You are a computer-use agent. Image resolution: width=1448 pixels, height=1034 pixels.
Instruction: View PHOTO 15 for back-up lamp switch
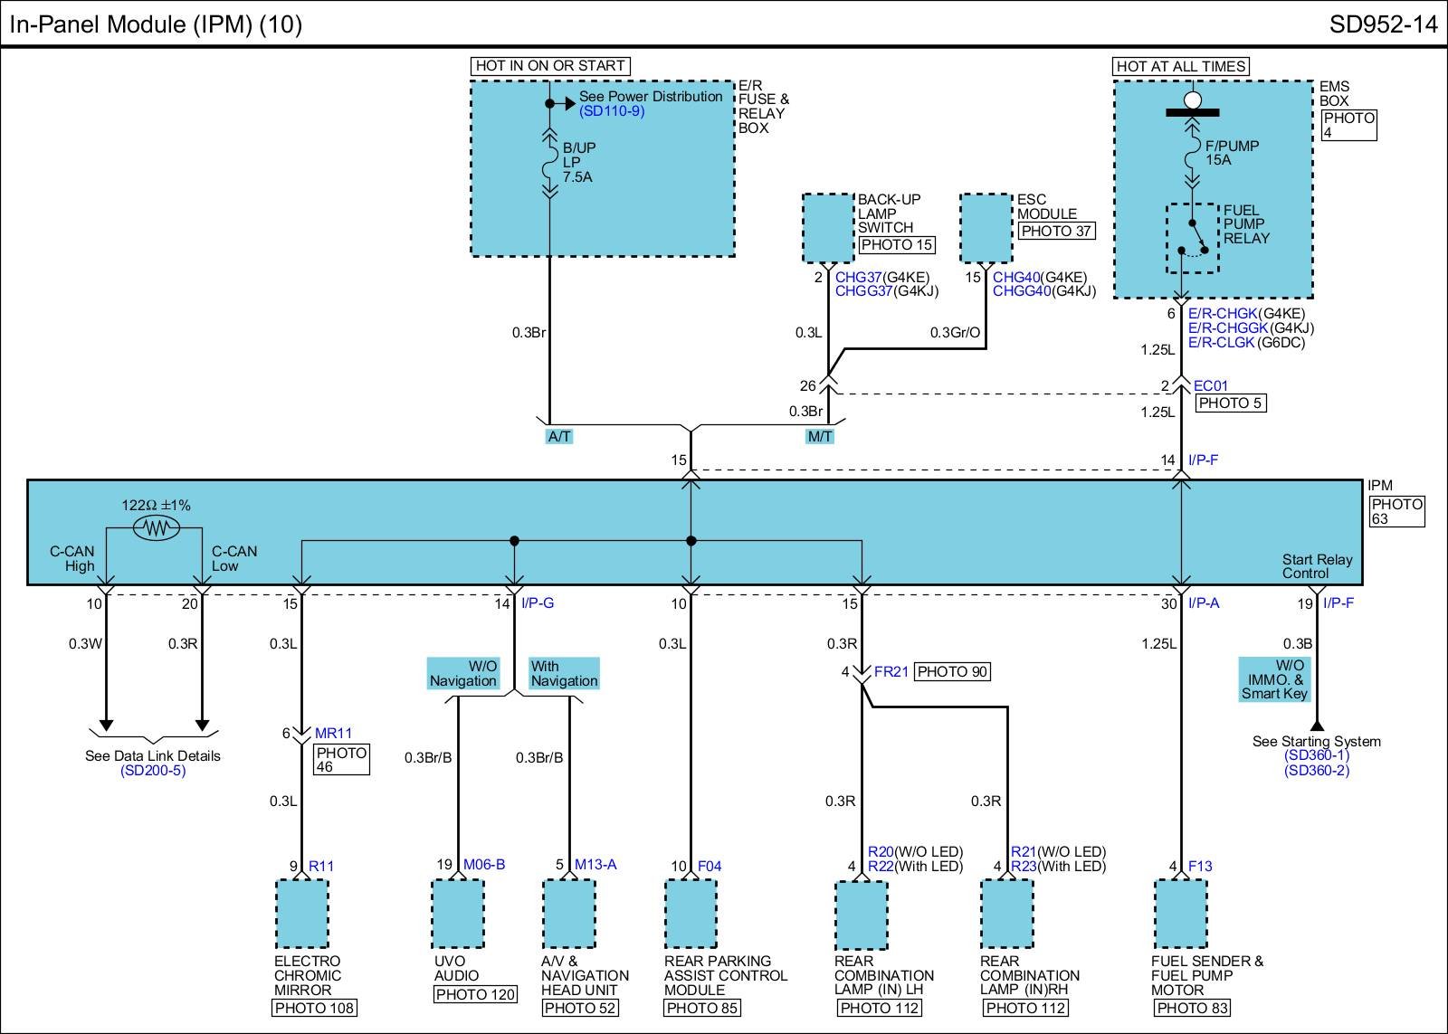click(x=896, y=245)
